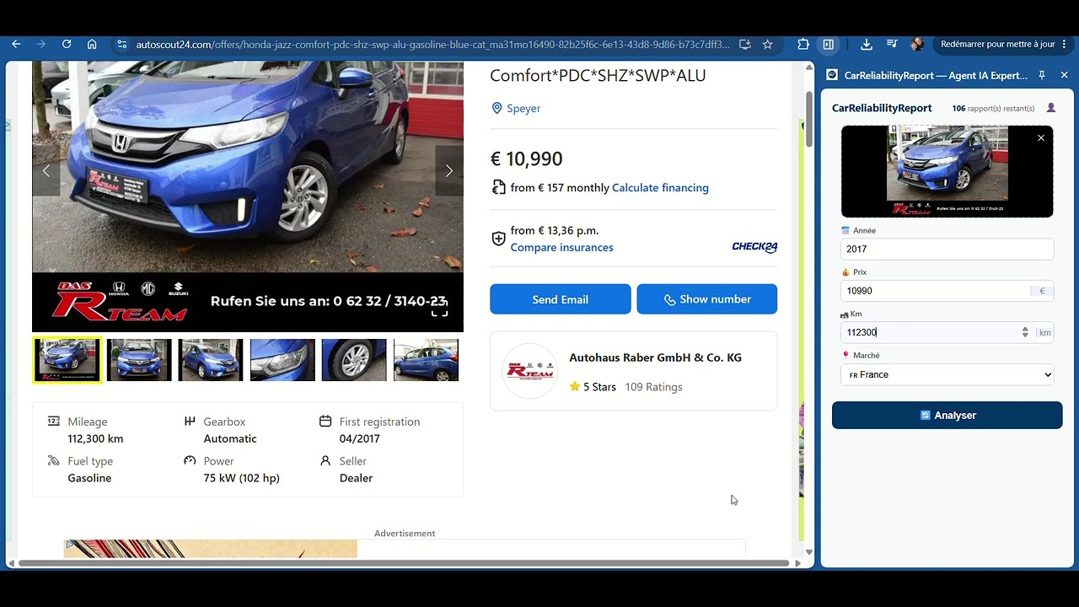The image size is (1079, 607).
Task: Open the Marché country dropdown
Action: tap(947, 374)
